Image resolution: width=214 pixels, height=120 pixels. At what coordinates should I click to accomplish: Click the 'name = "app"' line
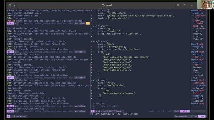[x=106, y=44]
